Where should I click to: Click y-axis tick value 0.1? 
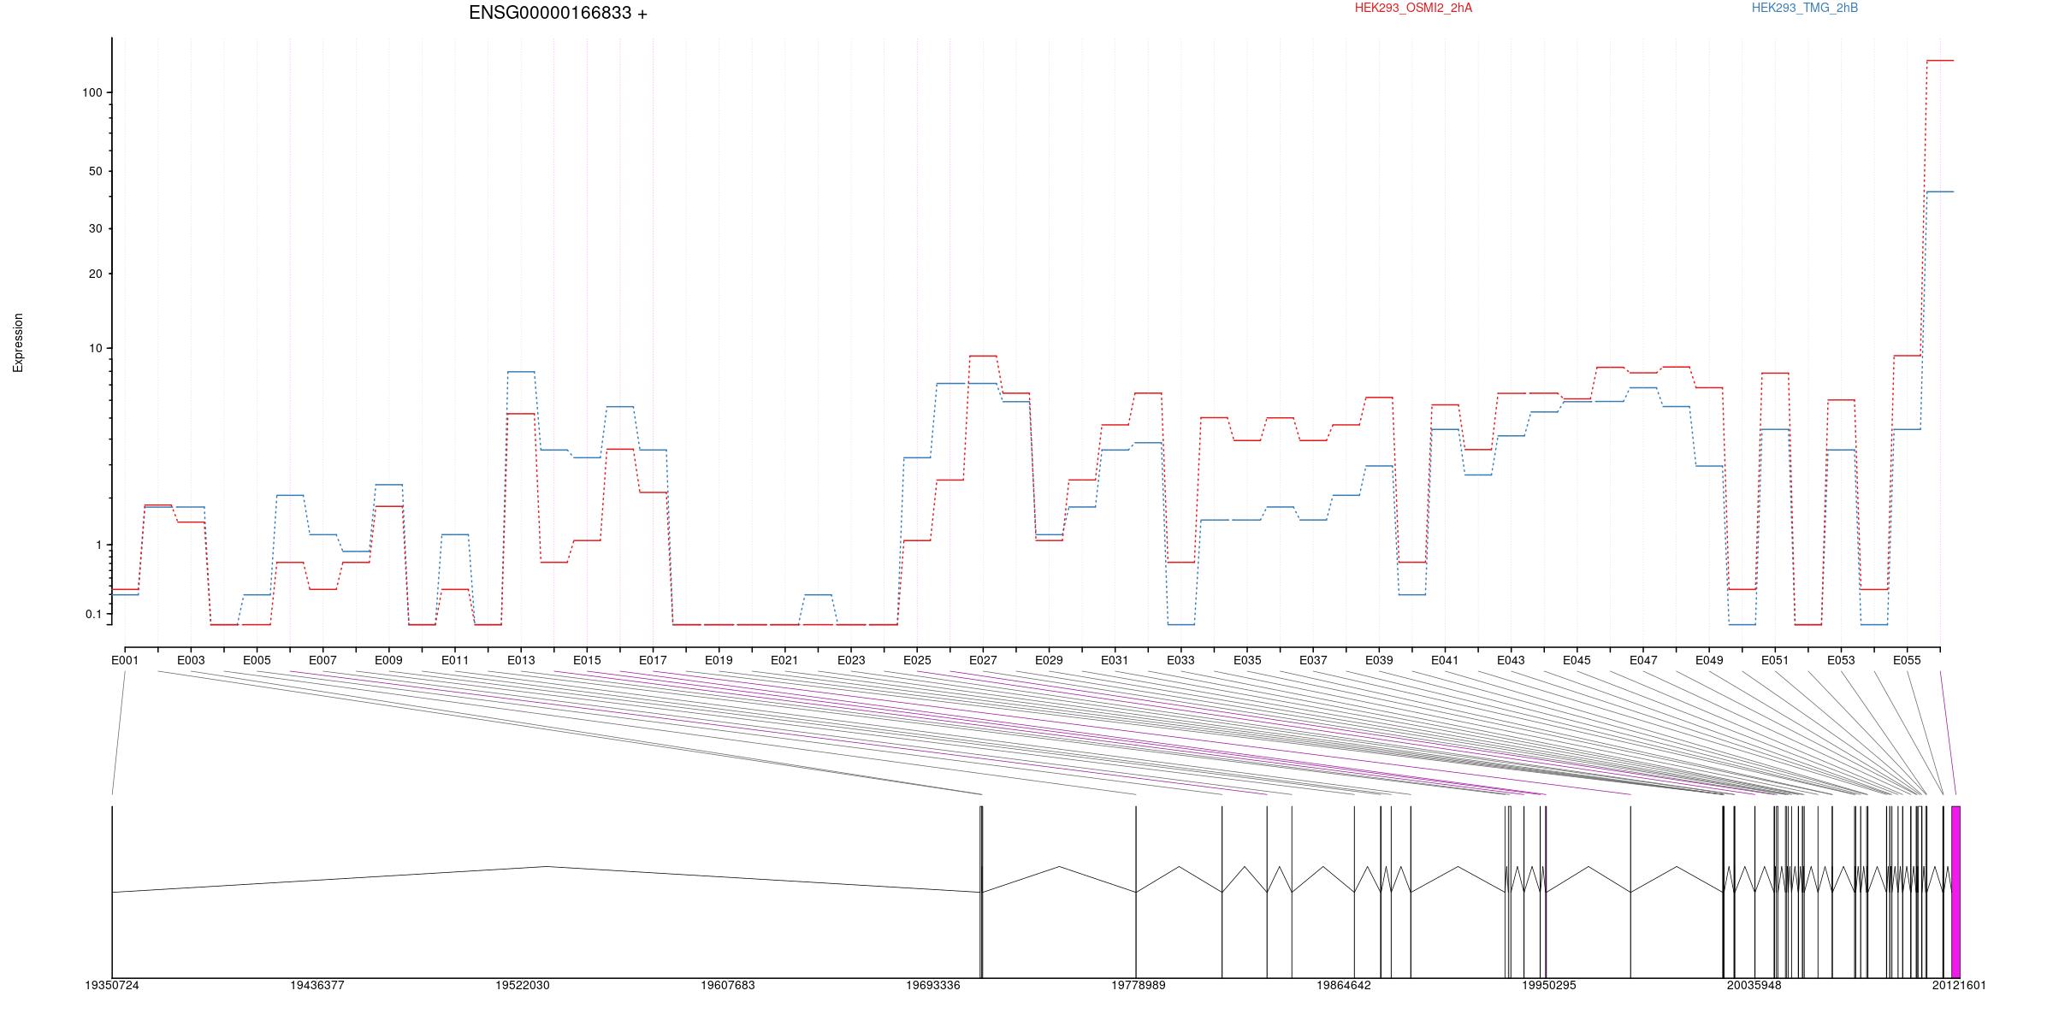(94, 614)
